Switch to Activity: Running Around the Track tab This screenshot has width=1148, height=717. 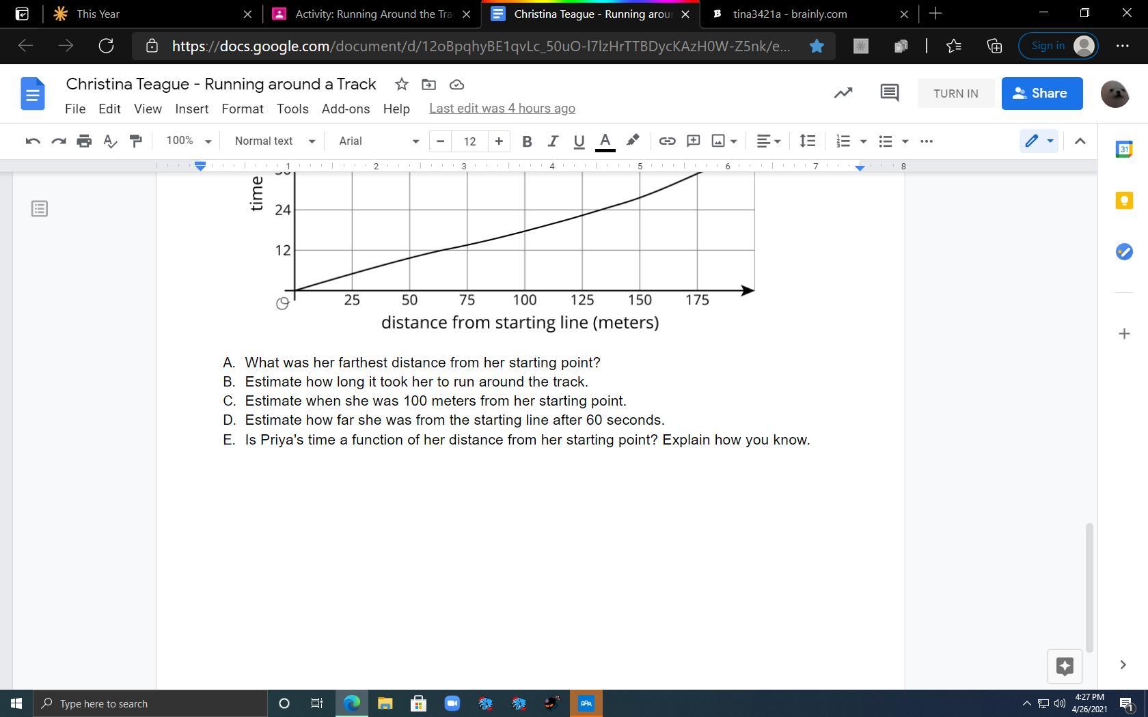pyautogui.click(x=373, y=14)
